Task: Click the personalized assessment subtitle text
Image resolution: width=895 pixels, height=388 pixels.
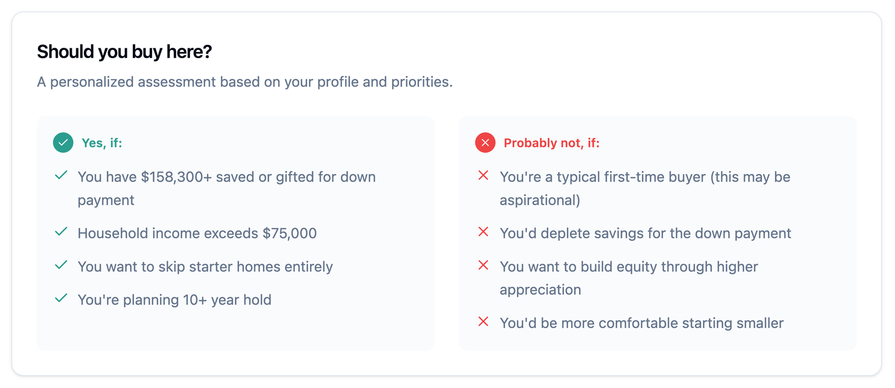Action: pos(245,82)
